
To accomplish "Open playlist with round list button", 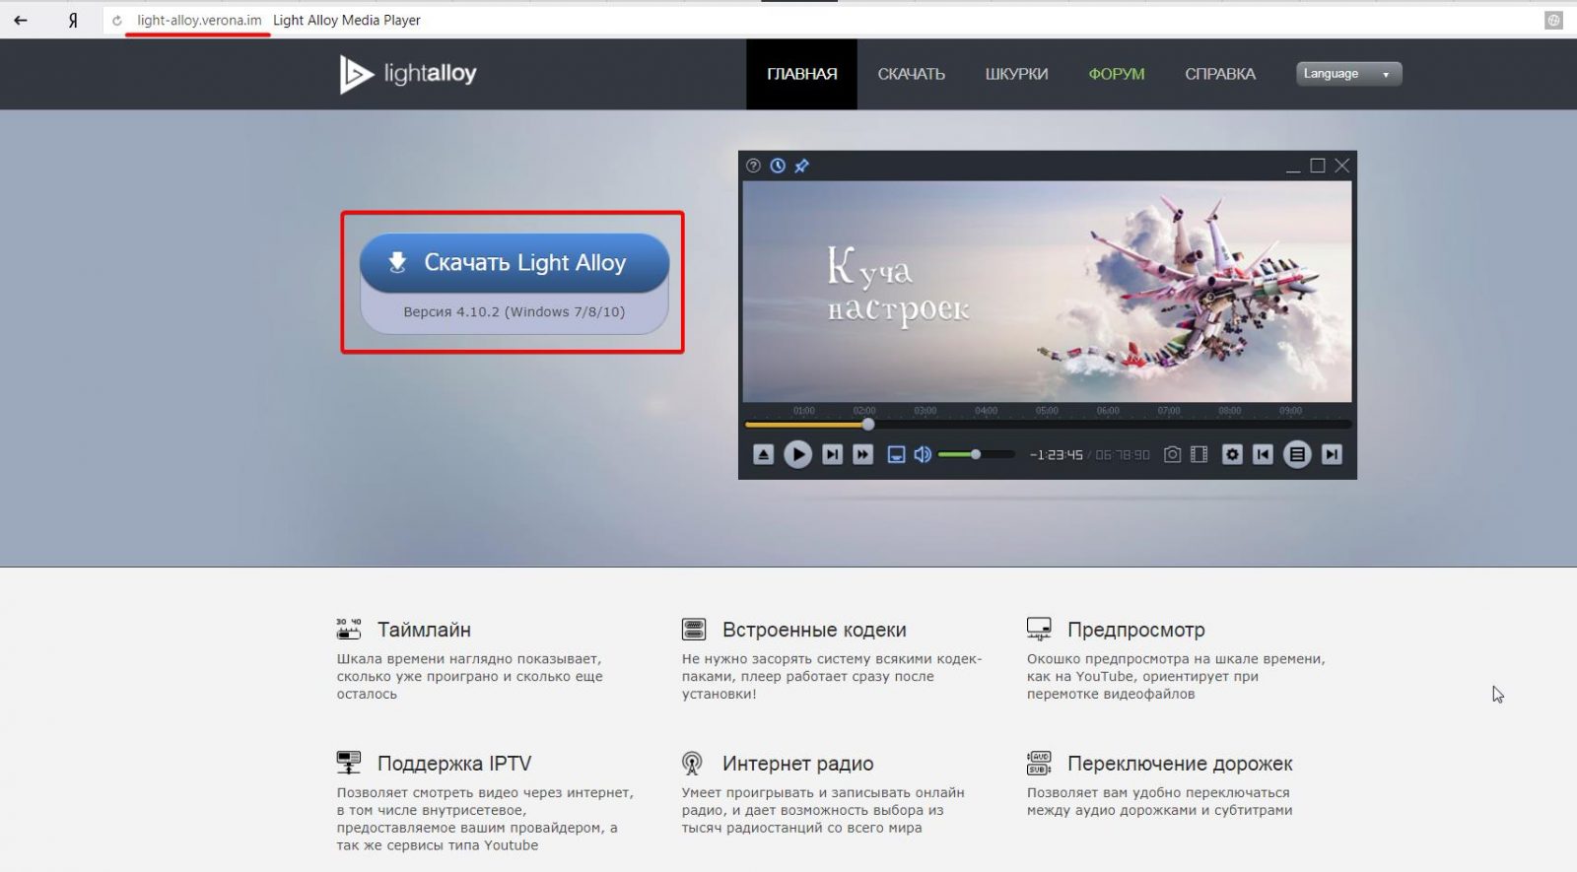I will click(1297, 454).
